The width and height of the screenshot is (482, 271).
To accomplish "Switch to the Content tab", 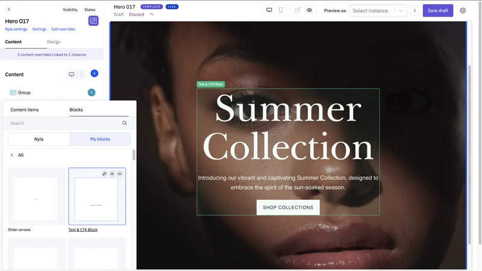I will coord(13,42).
